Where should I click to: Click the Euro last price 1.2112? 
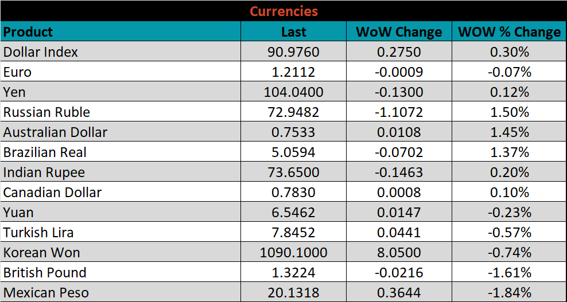(293, 72)
